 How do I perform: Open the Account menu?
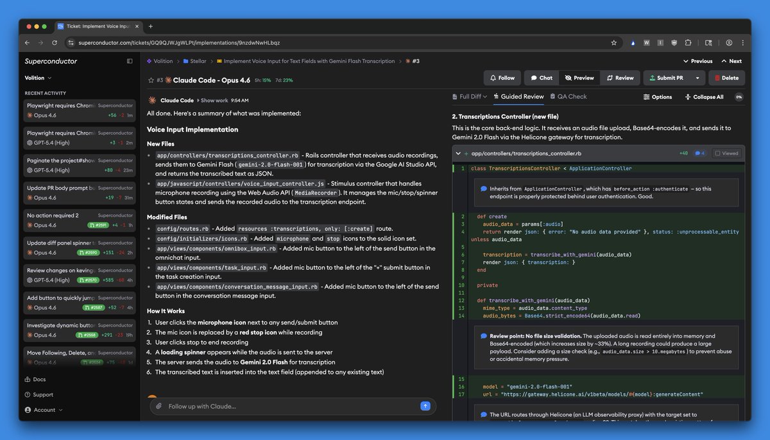pyautogui.click(x=44, y=409)
